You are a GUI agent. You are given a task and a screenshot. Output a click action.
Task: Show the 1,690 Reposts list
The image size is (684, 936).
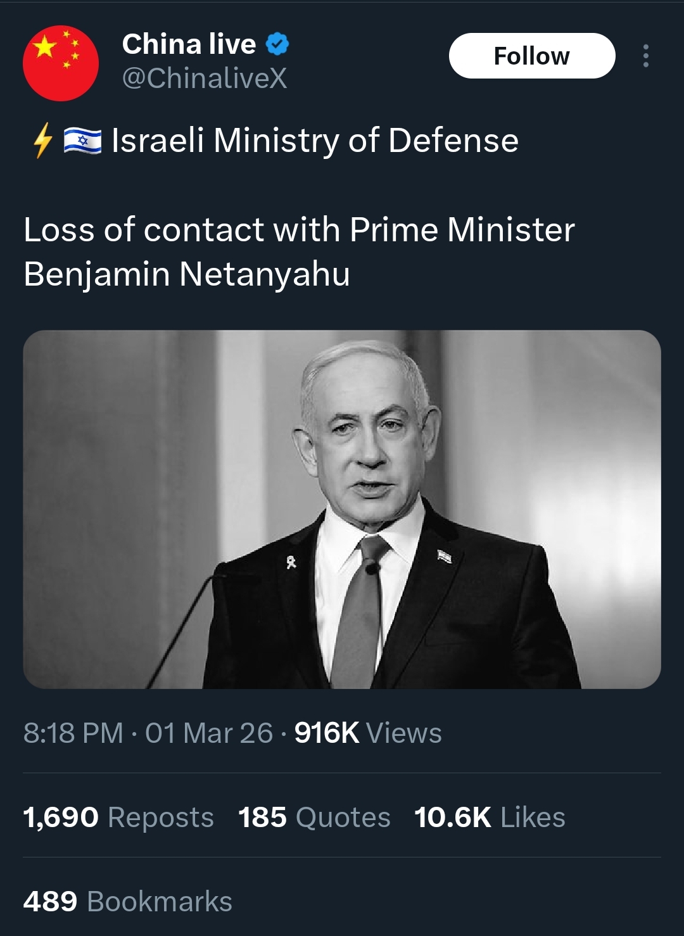pyautogui.click(x=118, y=817)
